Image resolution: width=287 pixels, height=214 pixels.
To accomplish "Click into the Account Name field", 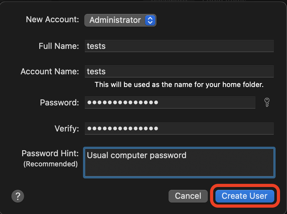I will tap(179, 71).
